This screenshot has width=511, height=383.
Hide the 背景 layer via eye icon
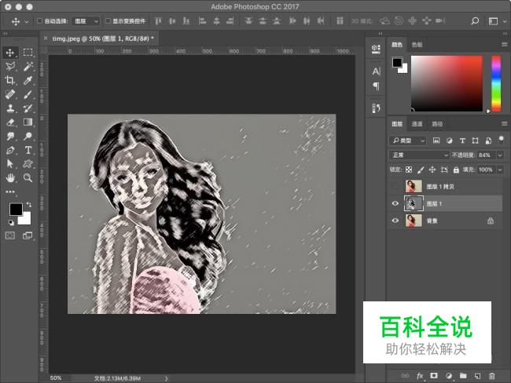pos(395,221)
